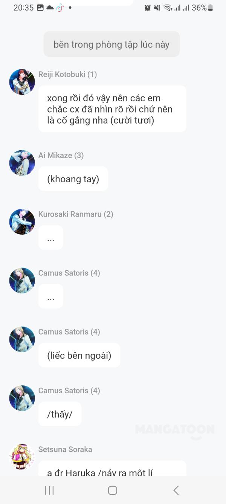Screen dimensions: 226x504
Task: Tap the TikTok notification icon in status bar
Action: pyautogui.click(x=60, y=8)
